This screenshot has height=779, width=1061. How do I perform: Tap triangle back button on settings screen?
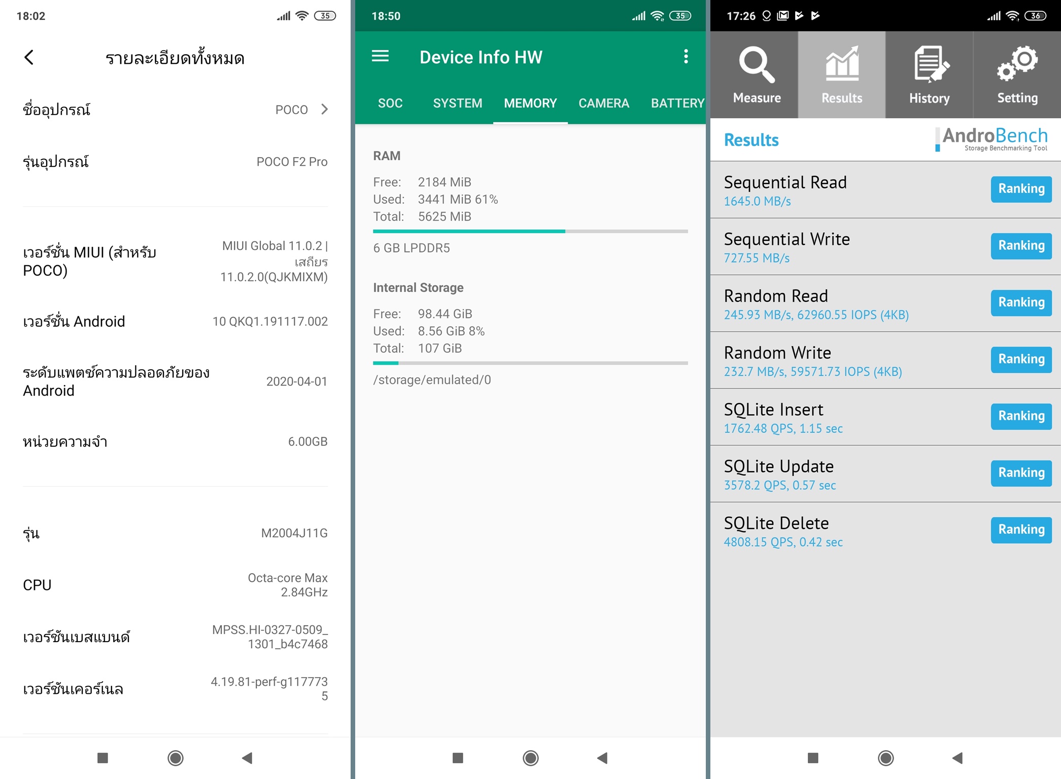(247, 758)
